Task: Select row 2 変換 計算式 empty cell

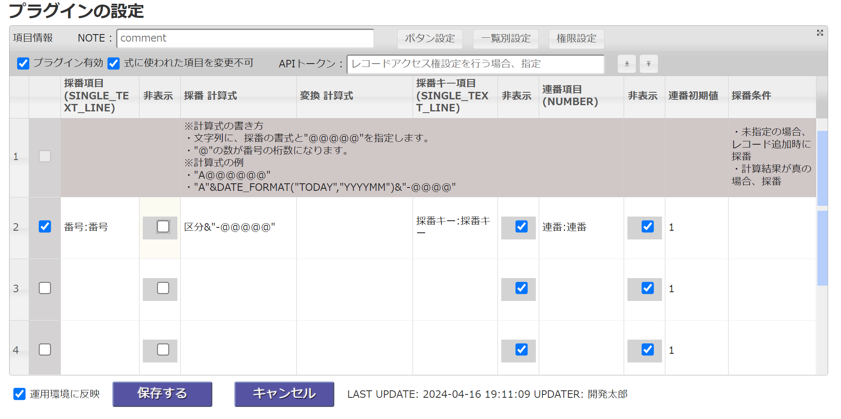Action: pos(355,228)
